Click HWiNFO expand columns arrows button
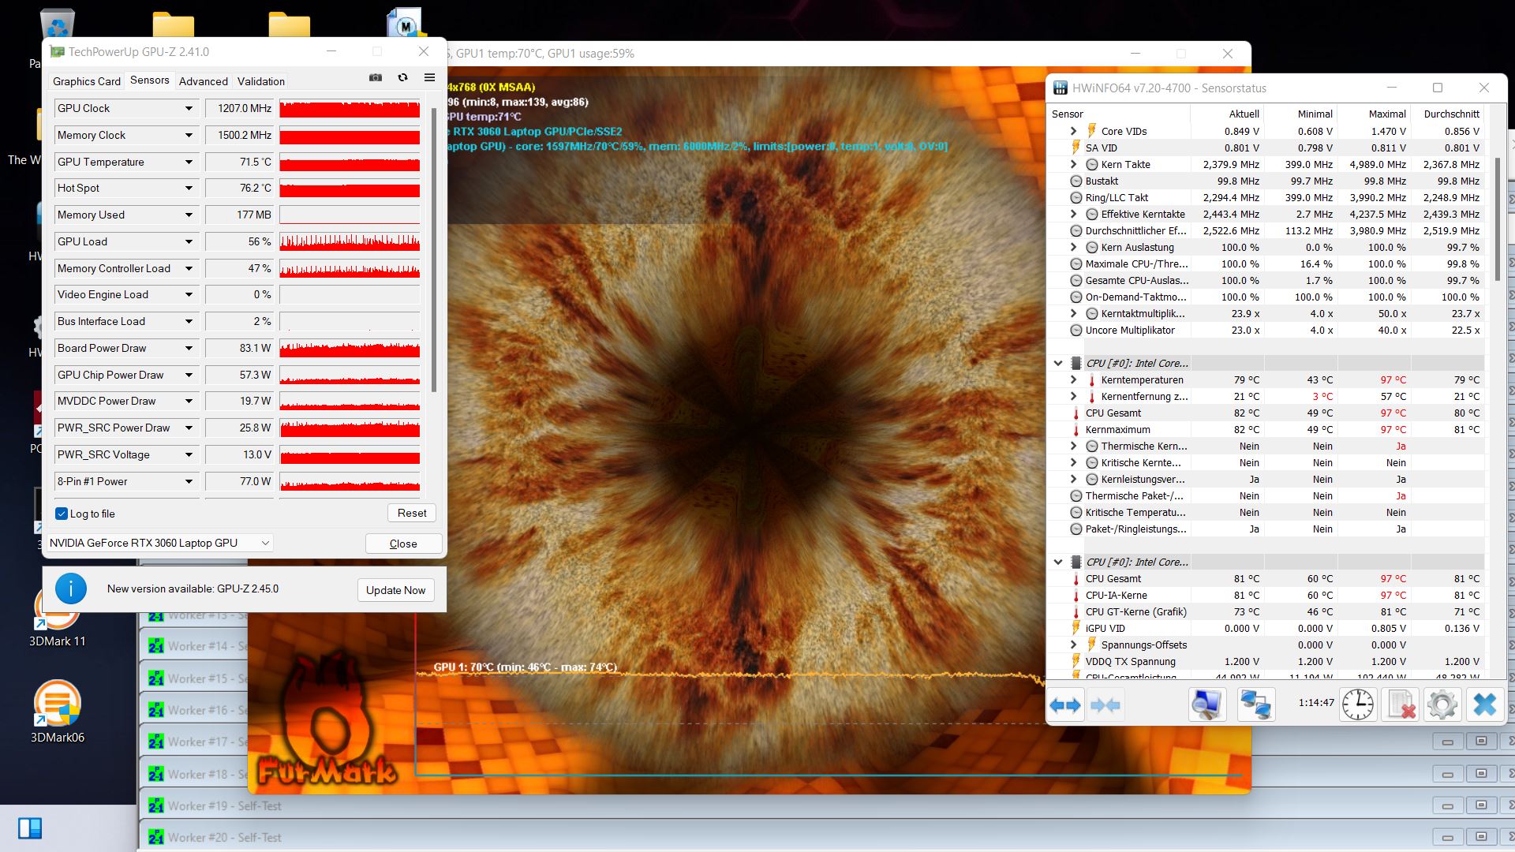 [x=1065, y=704]
